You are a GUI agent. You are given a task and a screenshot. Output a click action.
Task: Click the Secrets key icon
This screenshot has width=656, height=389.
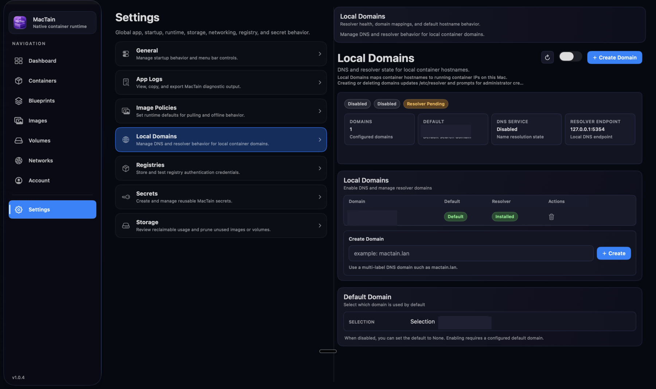point(126,197)
